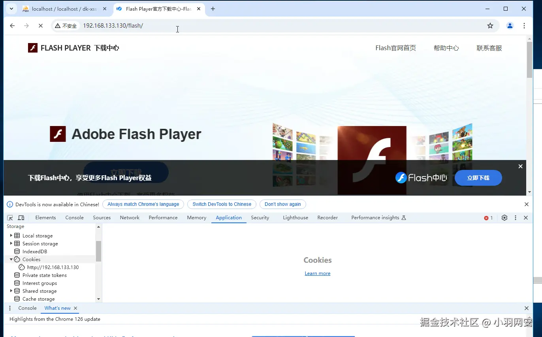Open the Performance insights tab
542x337 pixels.
[378, 218]
